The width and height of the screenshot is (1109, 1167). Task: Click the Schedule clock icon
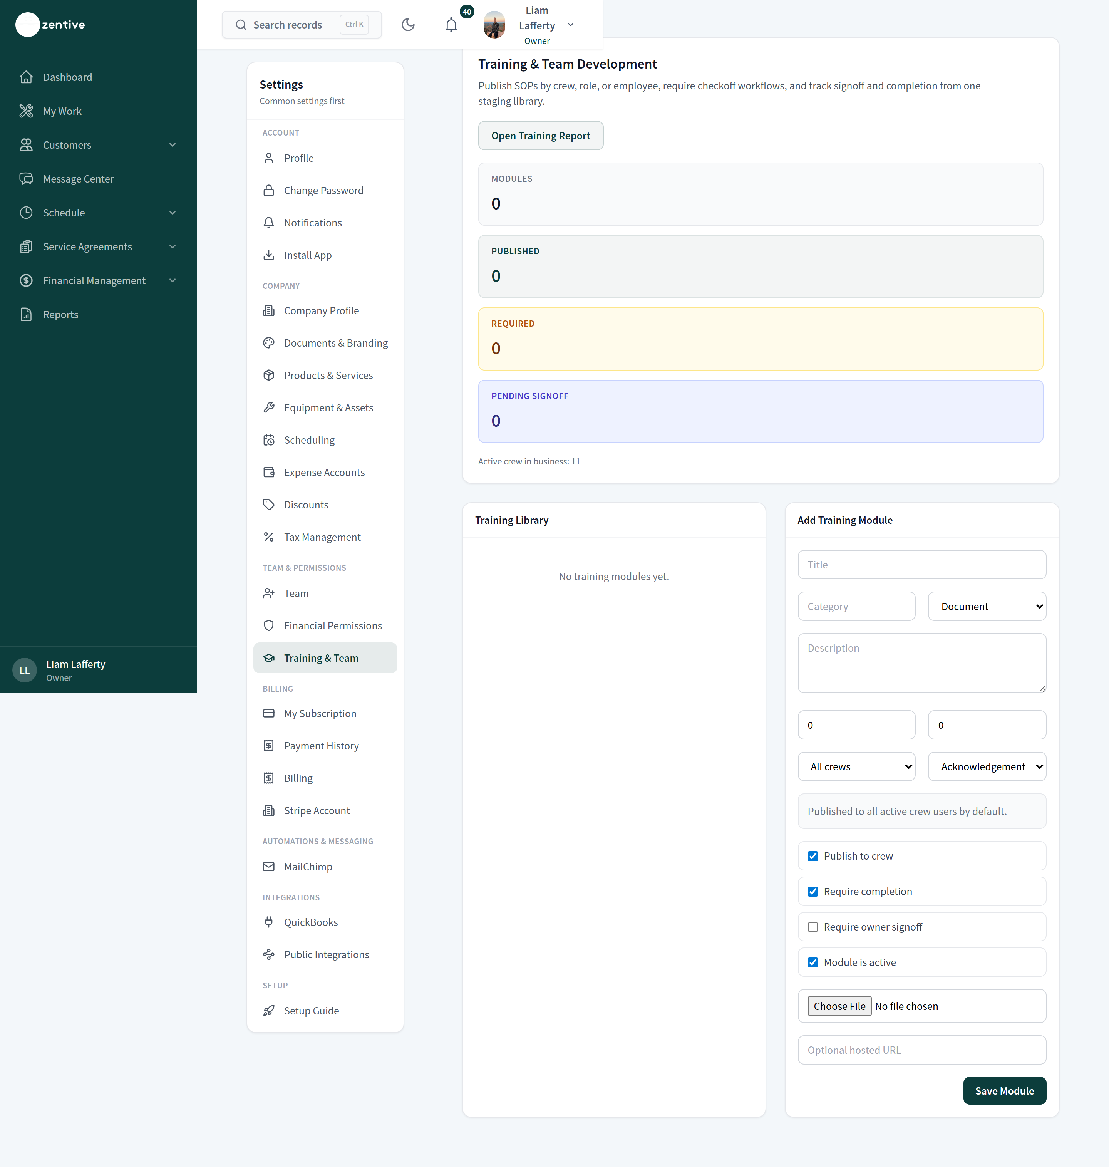tap(26, 213)
